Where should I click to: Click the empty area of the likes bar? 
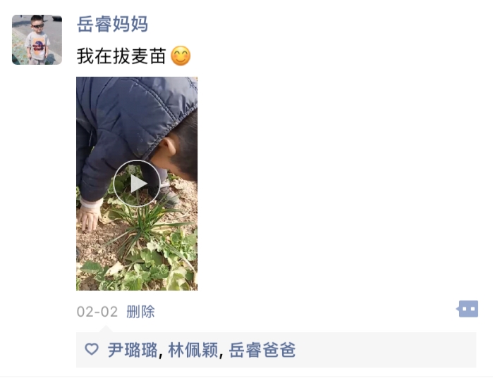[x=385, y=350]
